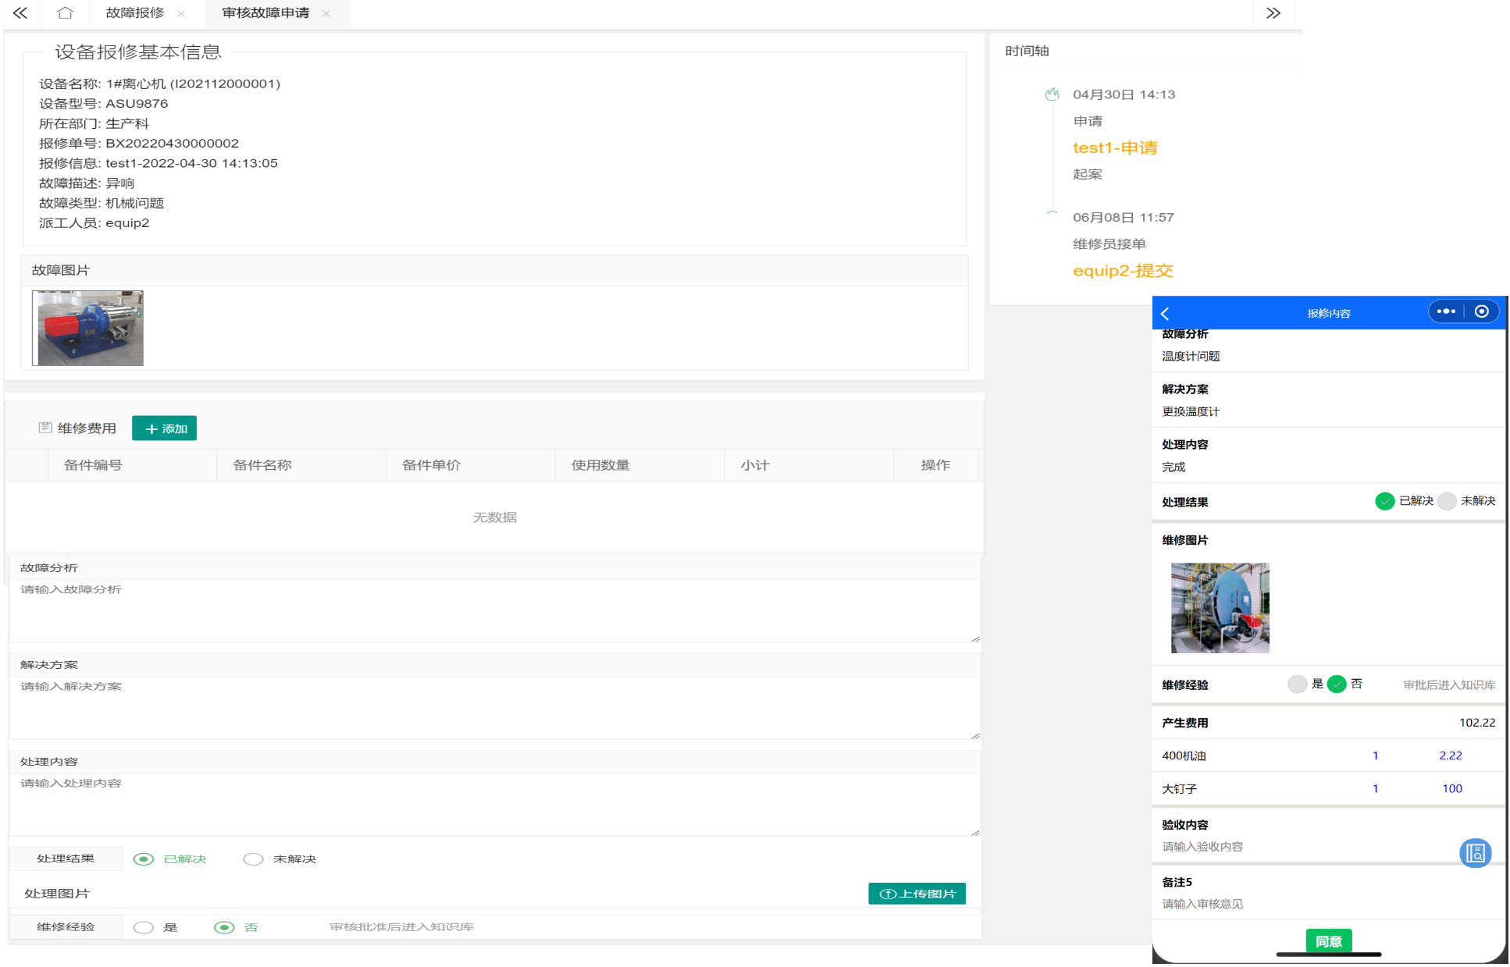Select 未解决 radio in 处理结果 row
This screenshot has width=1510, height=967.
[254, 859]
